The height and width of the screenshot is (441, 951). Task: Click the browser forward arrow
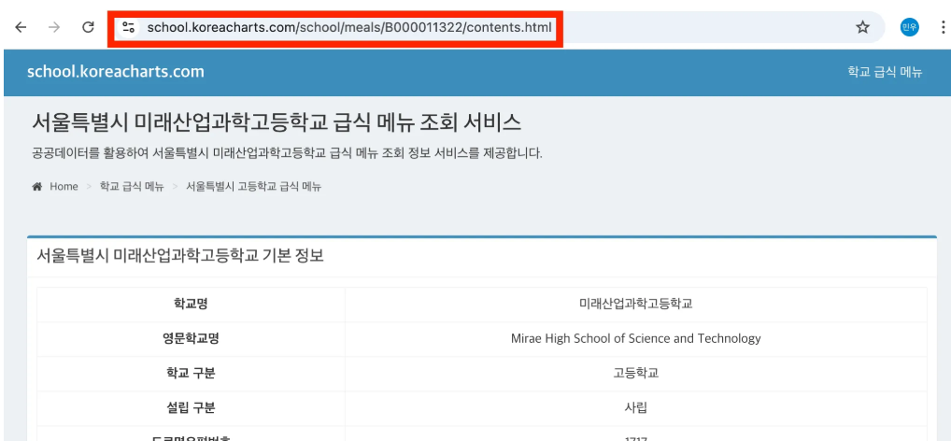tap(54, 27)
